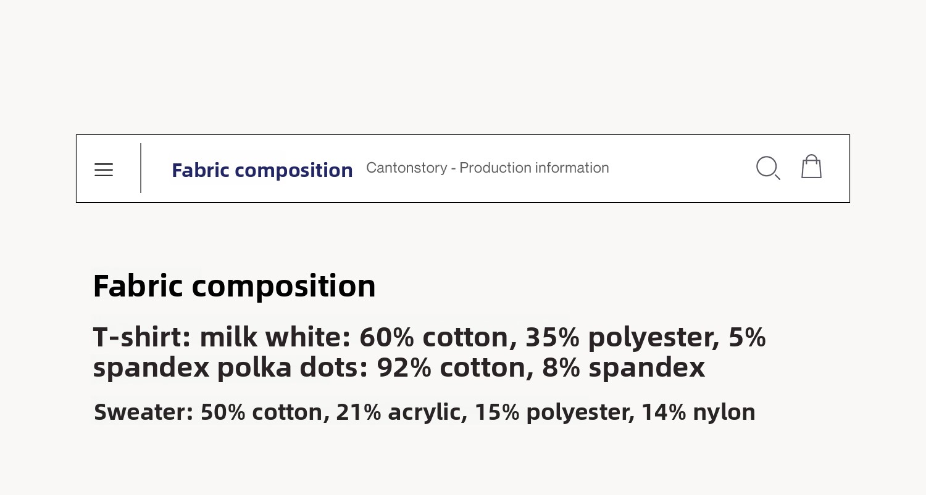The height and width of the screenshot is (495, 926).
Task: Click the "14% nylon" value
Action: [698, 412]
